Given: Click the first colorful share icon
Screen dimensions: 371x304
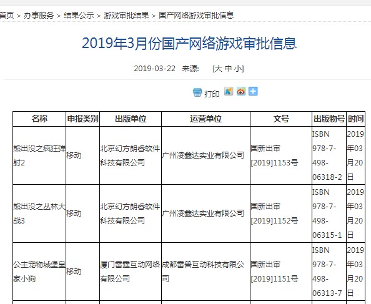Looking at the screenshot, I should coord(229,91).
